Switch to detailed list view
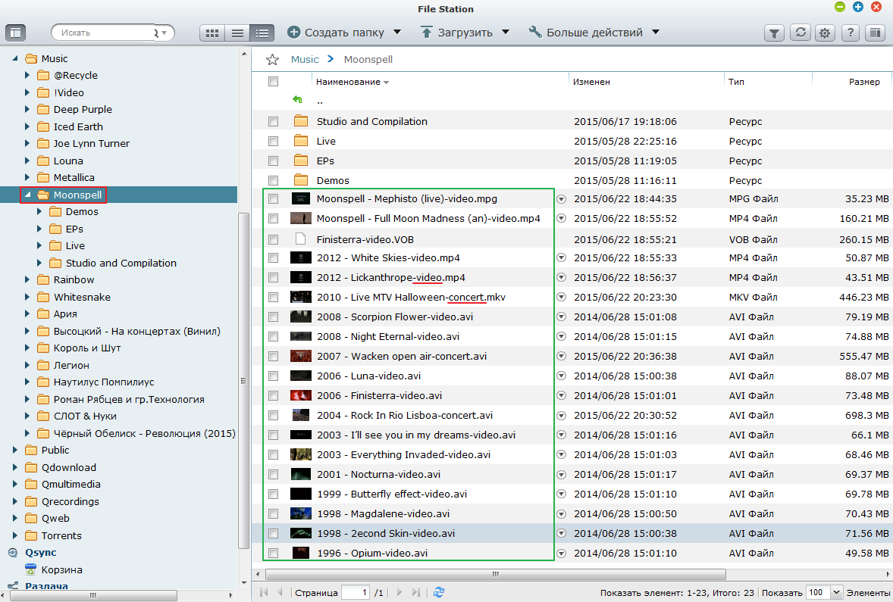This screenshot has width=893, height=602. (x=262, y=33)
